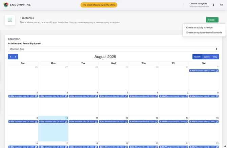Screen dimensions: 227x148
Task: Click recurring icon on August 5 event
Action: (126, 96)
